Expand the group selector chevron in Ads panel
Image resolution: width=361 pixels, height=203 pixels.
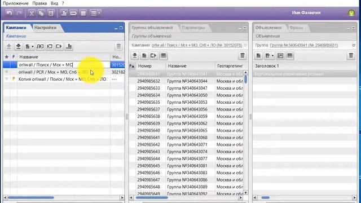[354, 45]
